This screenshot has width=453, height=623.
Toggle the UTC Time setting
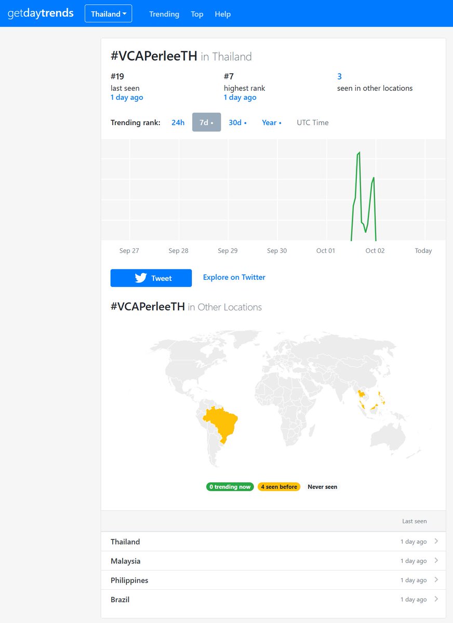pyautogui.click(x=313, y=123)
